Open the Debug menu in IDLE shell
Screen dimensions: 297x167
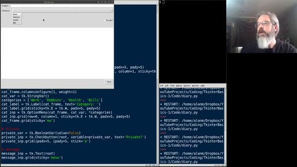tap(179, 86)
